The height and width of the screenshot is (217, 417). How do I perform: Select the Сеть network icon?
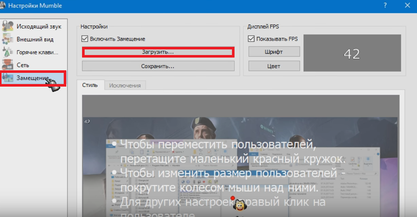click(x=8, y=65)
